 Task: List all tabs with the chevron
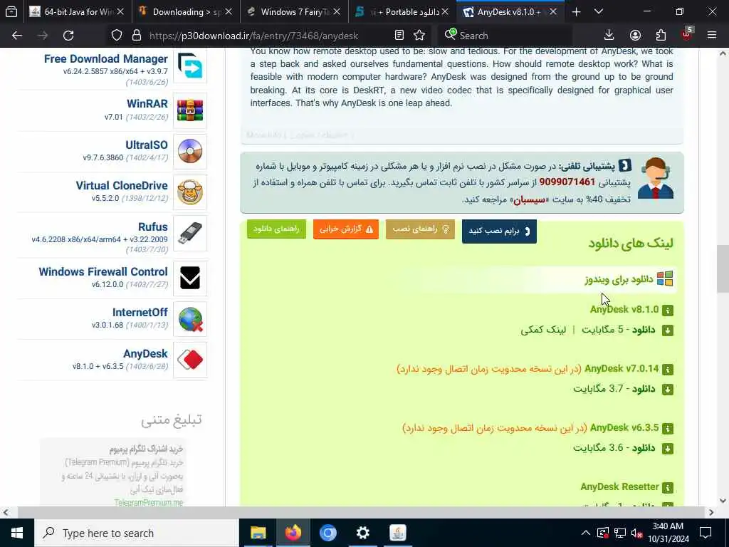(x=599, y=11)
